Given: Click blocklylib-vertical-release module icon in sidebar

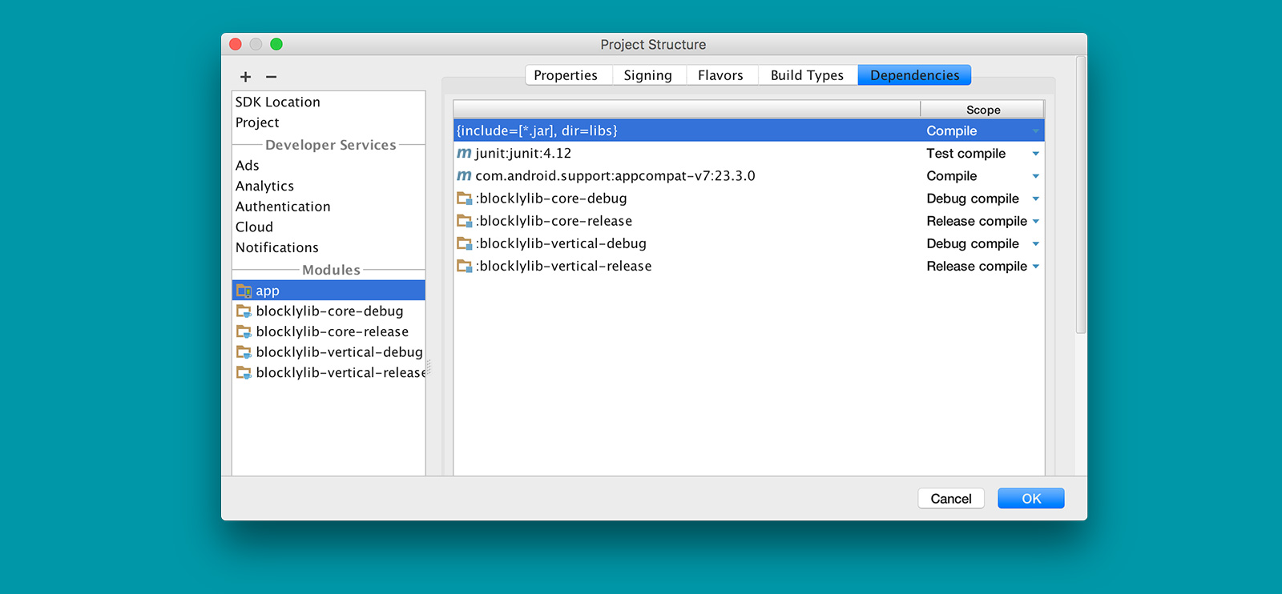Looking at the screenshot, I should 244,373.
